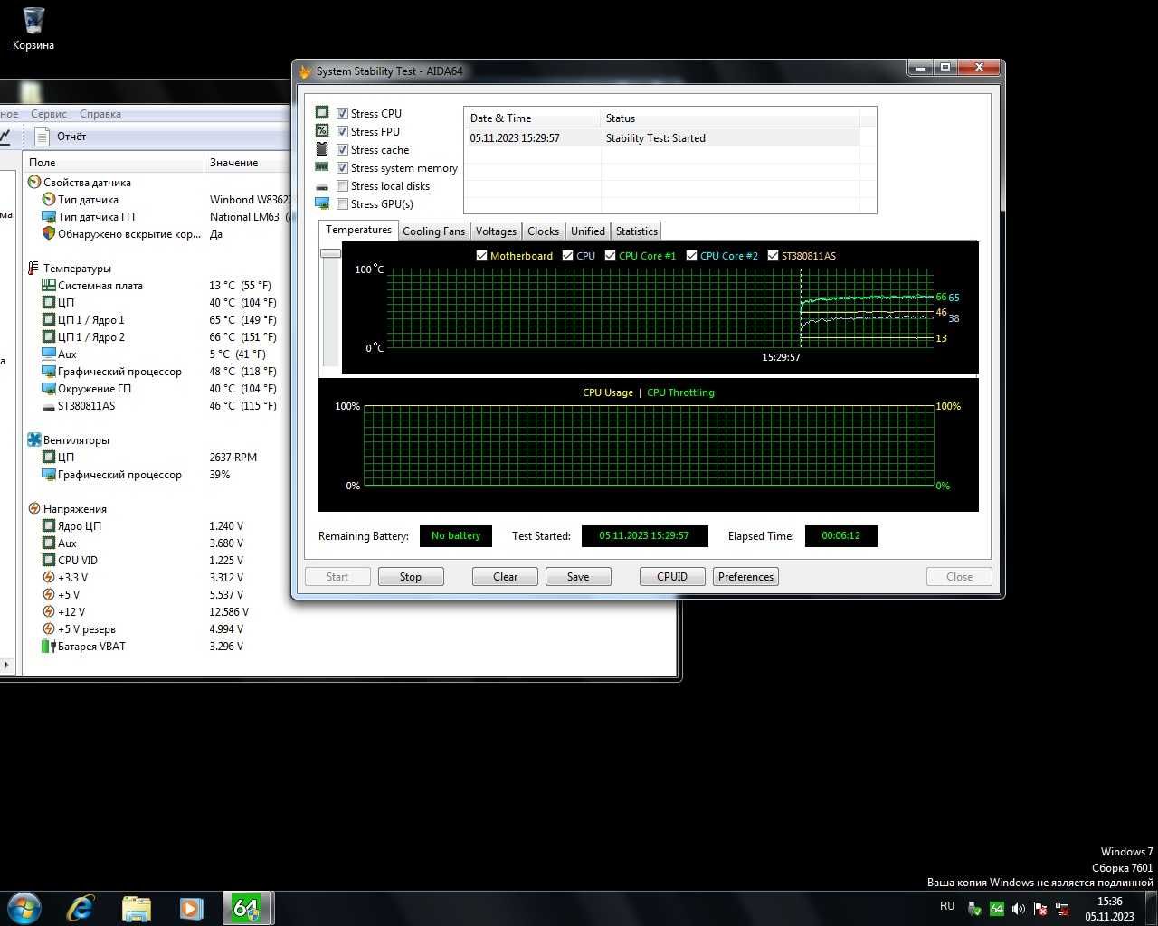Toggle the CPU Core #2 graph checkbox
This screenshot has width=1158, height=926.
click(x=691, y=256)
